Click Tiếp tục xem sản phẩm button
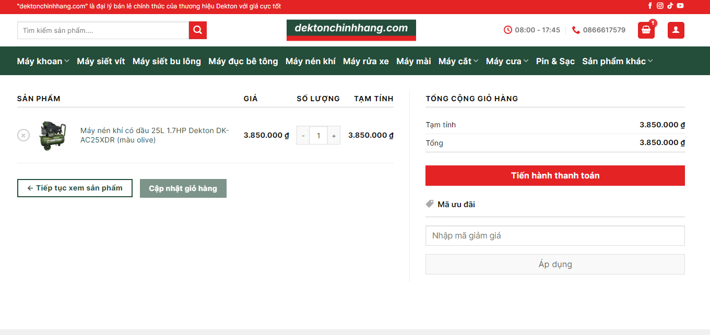The height and width of the screenshot is (335, 710). [75, 188]
